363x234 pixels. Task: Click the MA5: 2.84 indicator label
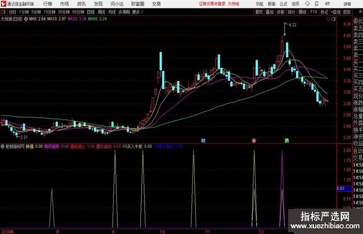(x=37, y=19)
